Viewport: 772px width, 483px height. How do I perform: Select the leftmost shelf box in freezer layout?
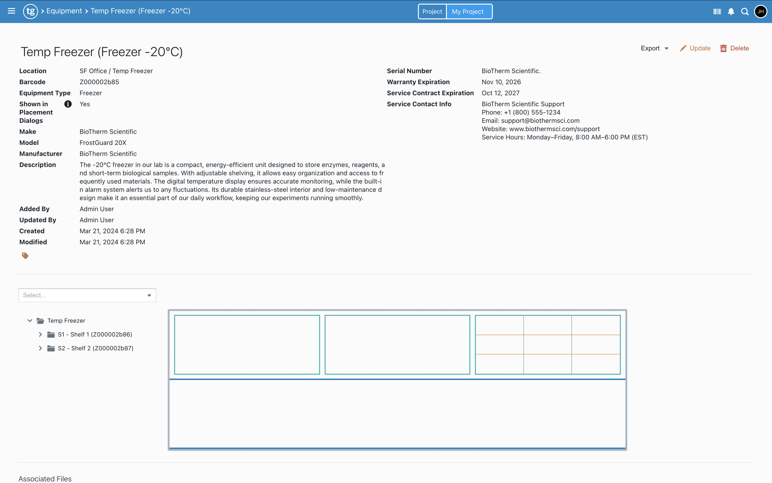click(x=247, y=344)
